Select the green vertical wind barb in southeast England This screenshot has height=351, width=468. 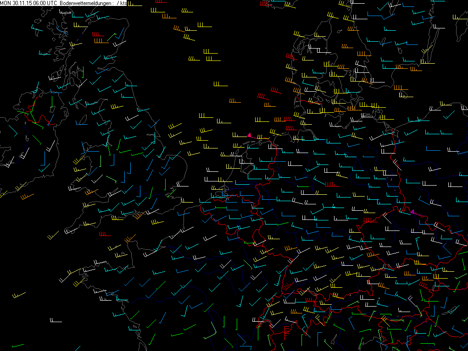pos(165,184)
